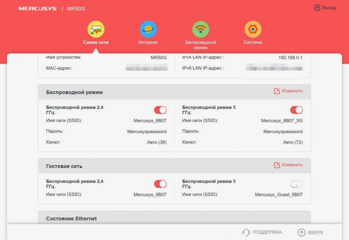Click the guest SSID Mercusys_Guest_8B07

279,195
